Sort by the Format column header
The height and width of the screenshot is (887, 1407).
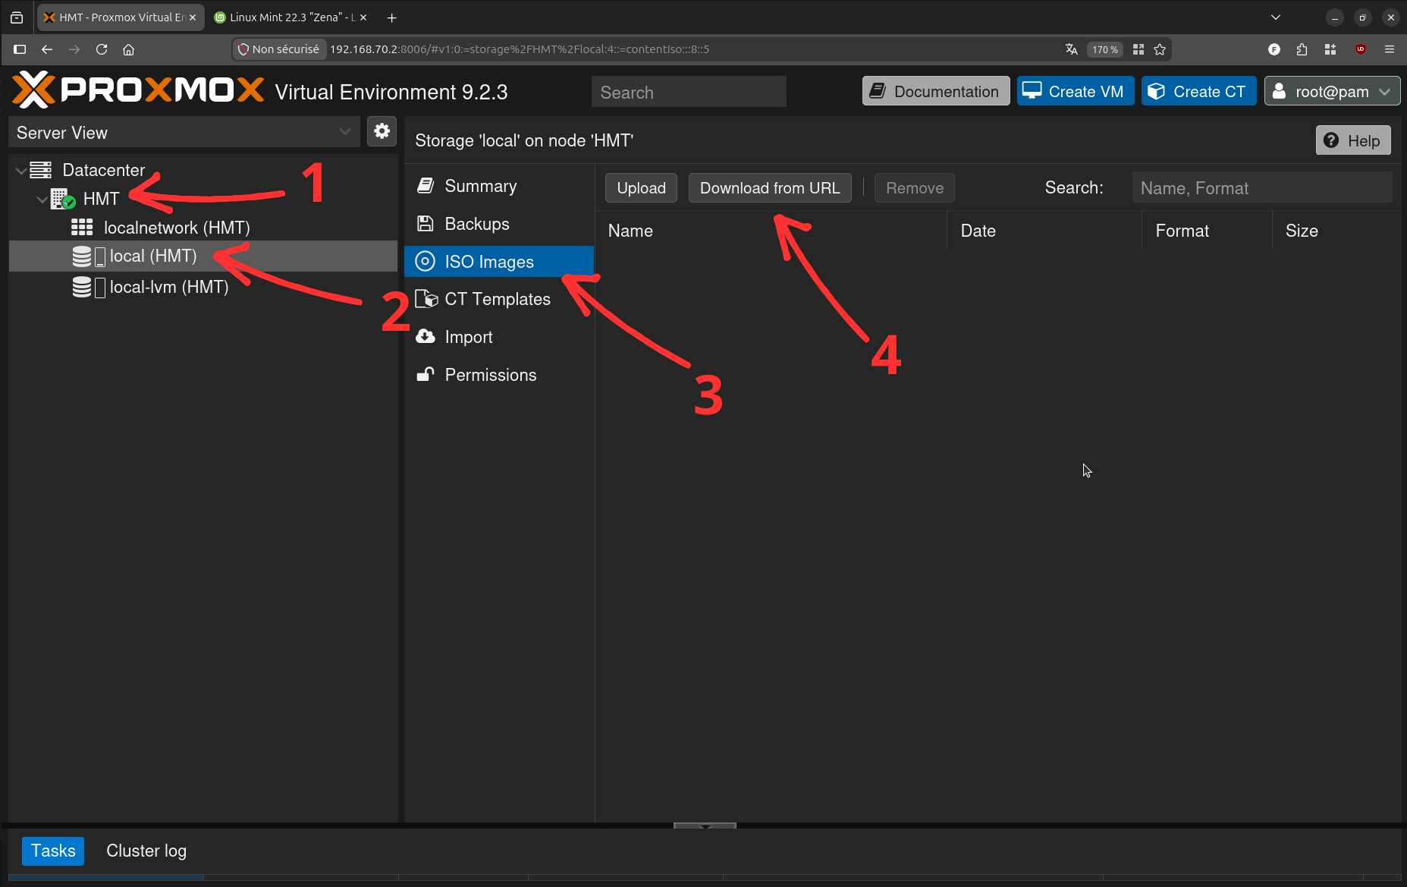[1208, 231]
